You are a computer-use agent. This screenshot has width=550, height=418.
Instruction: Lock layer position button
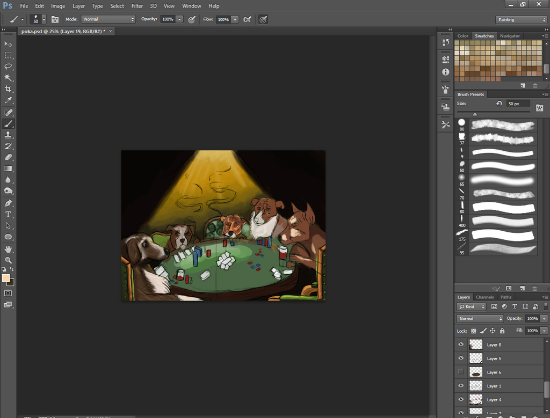pyautogui.click(x=493, y=331)
